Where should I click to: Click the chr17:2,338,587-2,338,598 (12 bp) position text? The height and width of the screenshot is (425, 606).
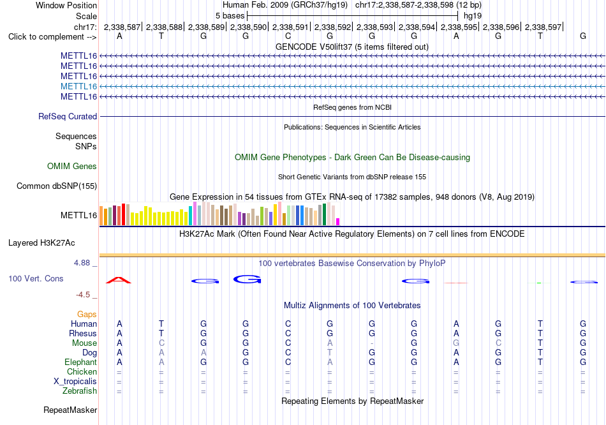[x=418, y=5]
